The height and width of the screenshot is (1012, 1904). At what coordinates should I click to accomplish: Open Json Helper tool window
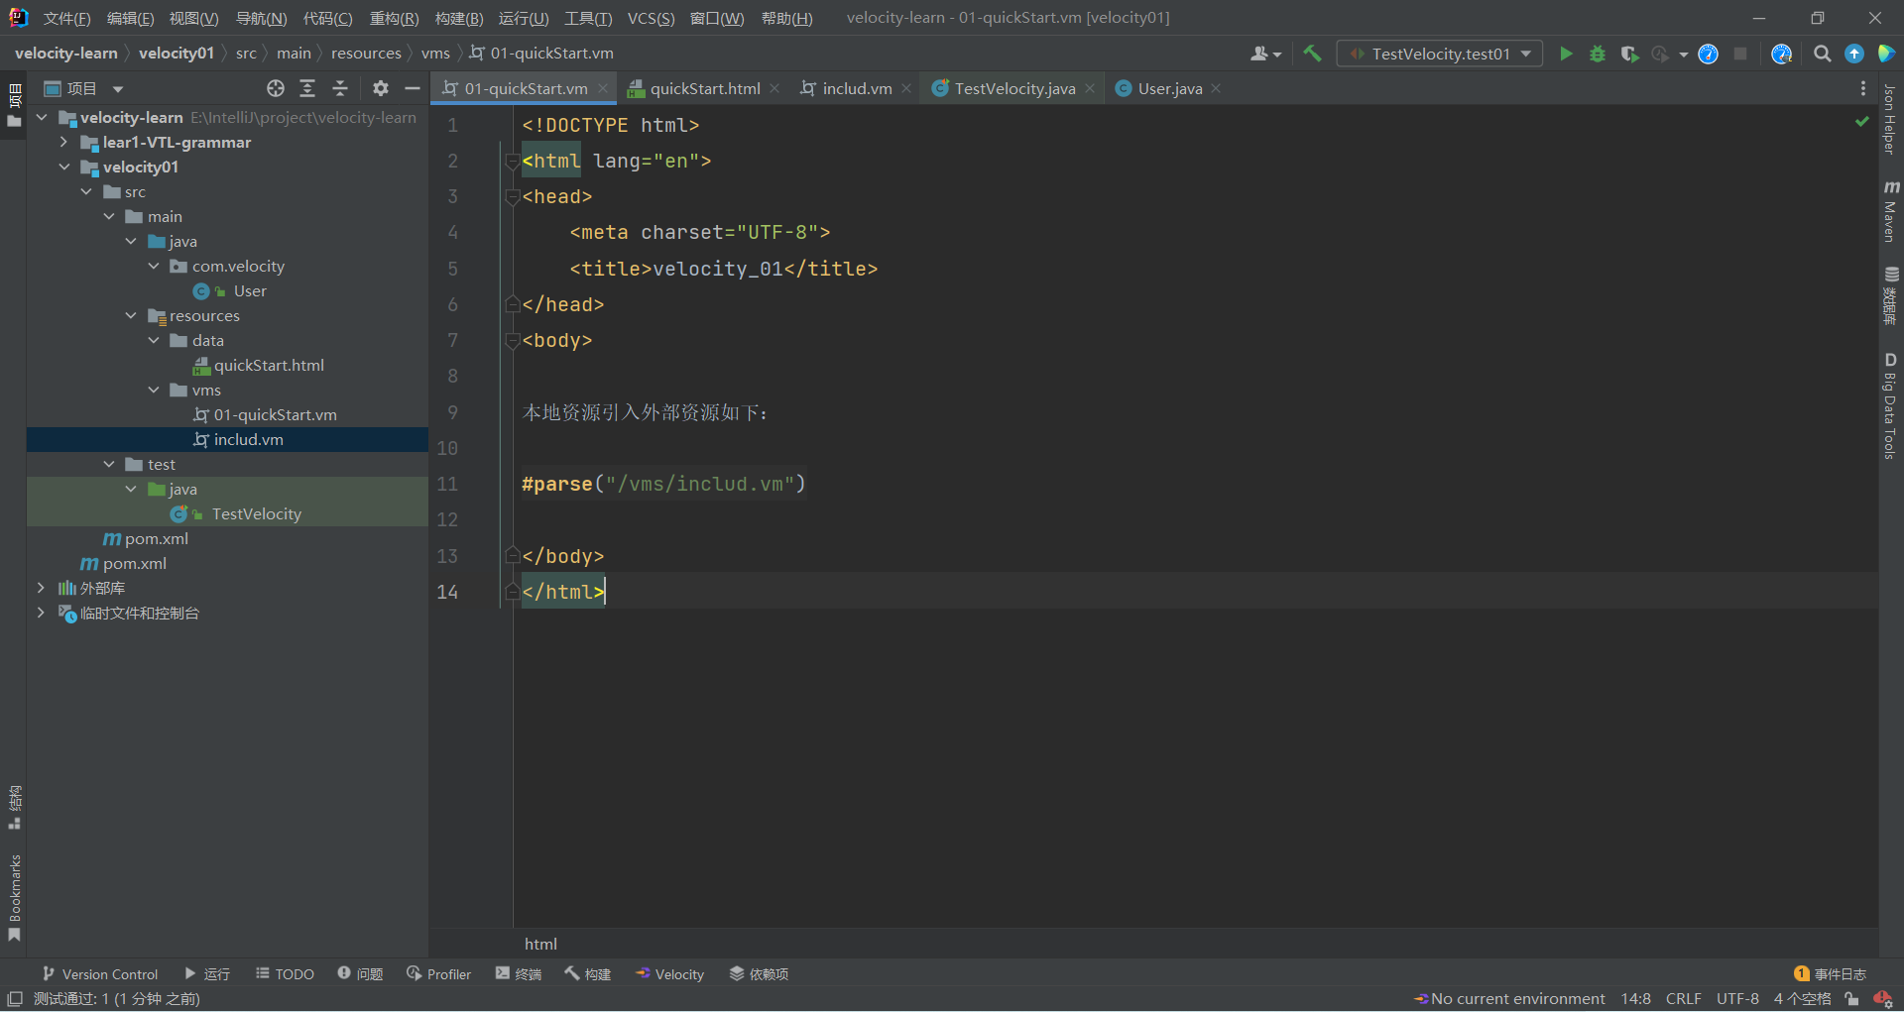(x=1891, y=119)
